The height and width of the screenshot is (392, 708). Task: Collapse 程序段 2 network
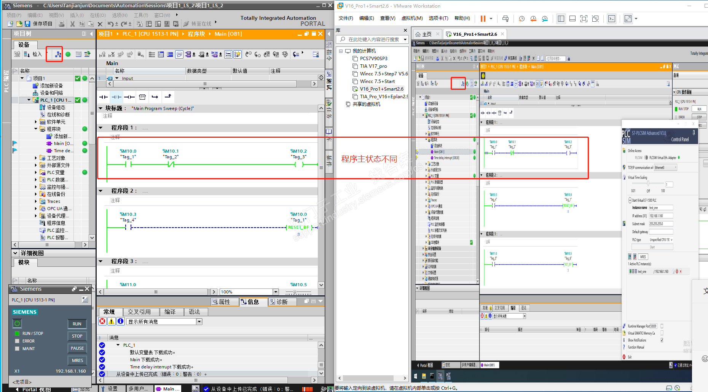click(x=101, y=191)
